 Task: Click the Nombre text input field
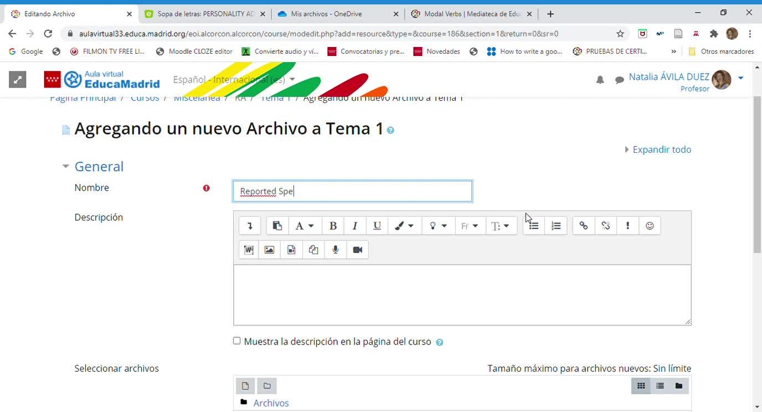click(x=352, y=192)
